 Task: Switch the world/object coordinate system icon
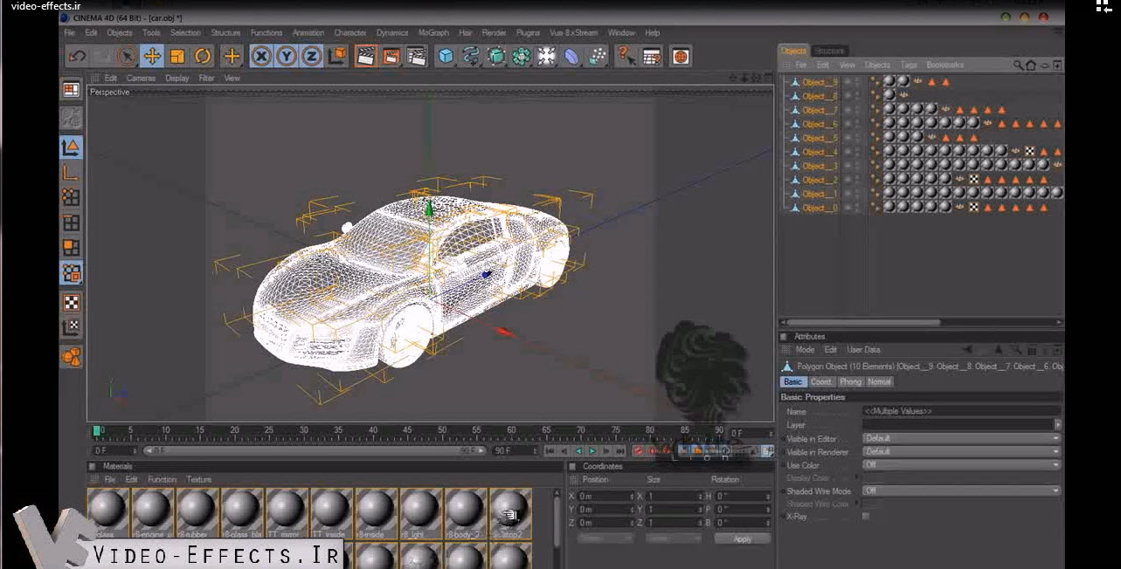pos(336,57)
